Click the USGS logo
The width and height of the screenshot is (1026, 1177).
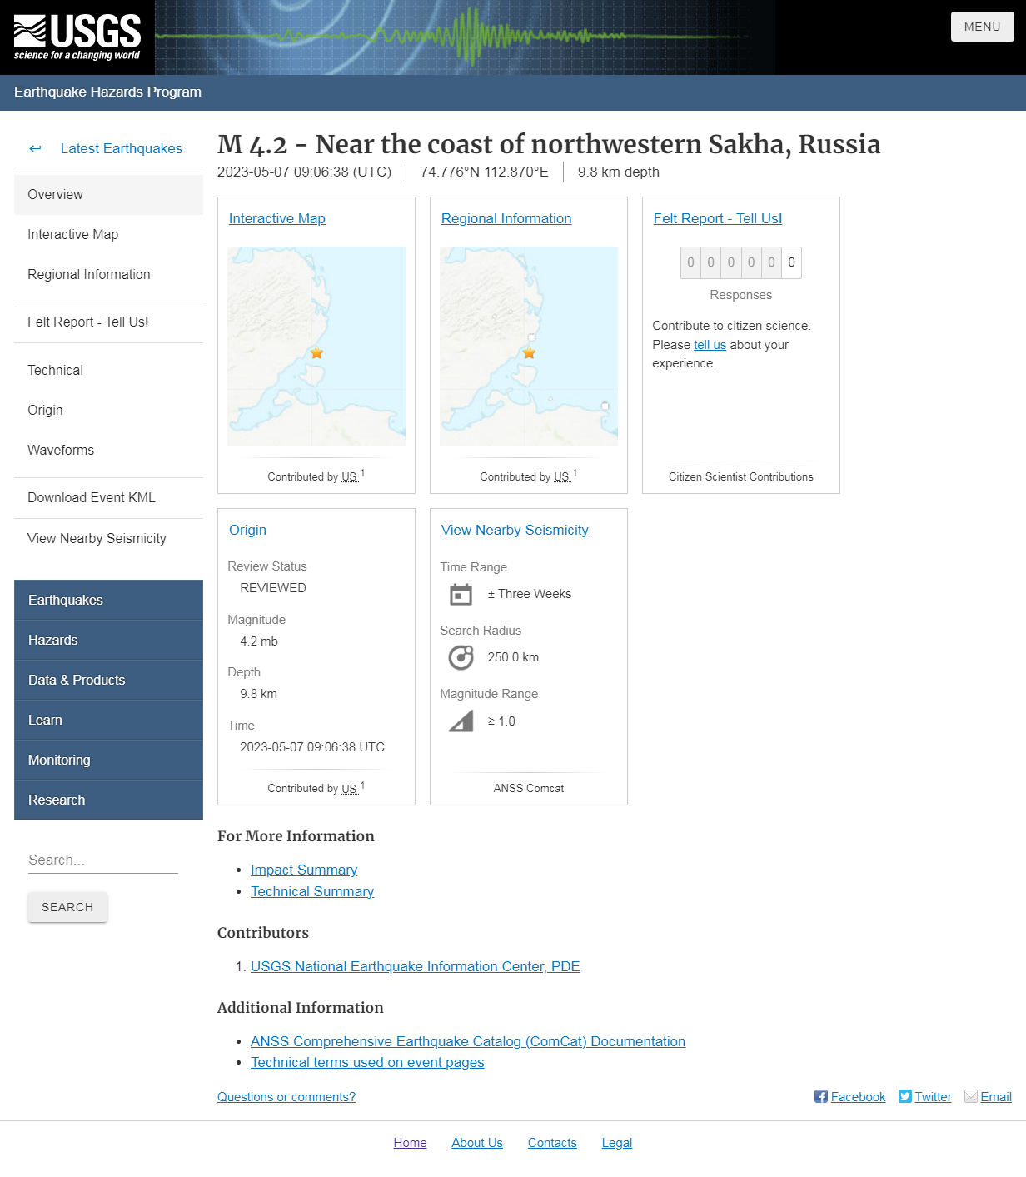[x=77, y=37]
